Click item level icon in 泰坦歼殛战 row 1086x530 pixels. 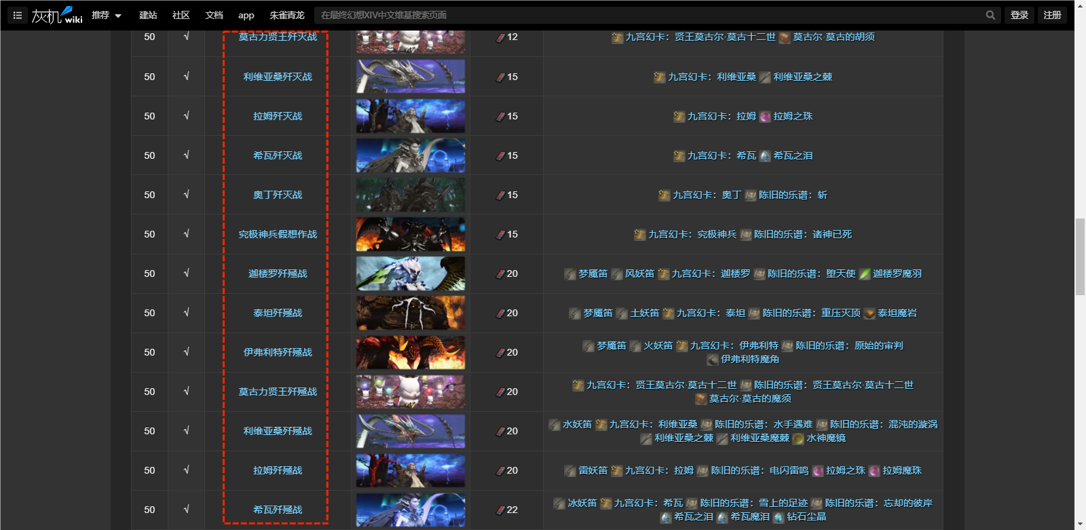point(500,314)
